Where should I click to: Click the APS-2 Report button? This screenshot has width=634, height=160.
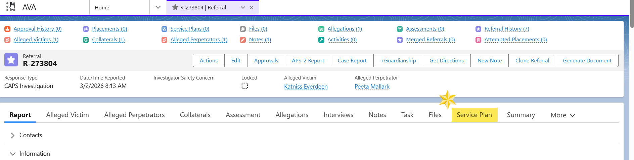(308, 60)
